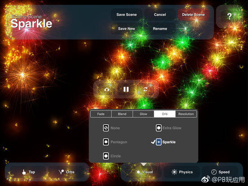Switch to the Fade tab
The image size is (248, 186).
(101, 114)
